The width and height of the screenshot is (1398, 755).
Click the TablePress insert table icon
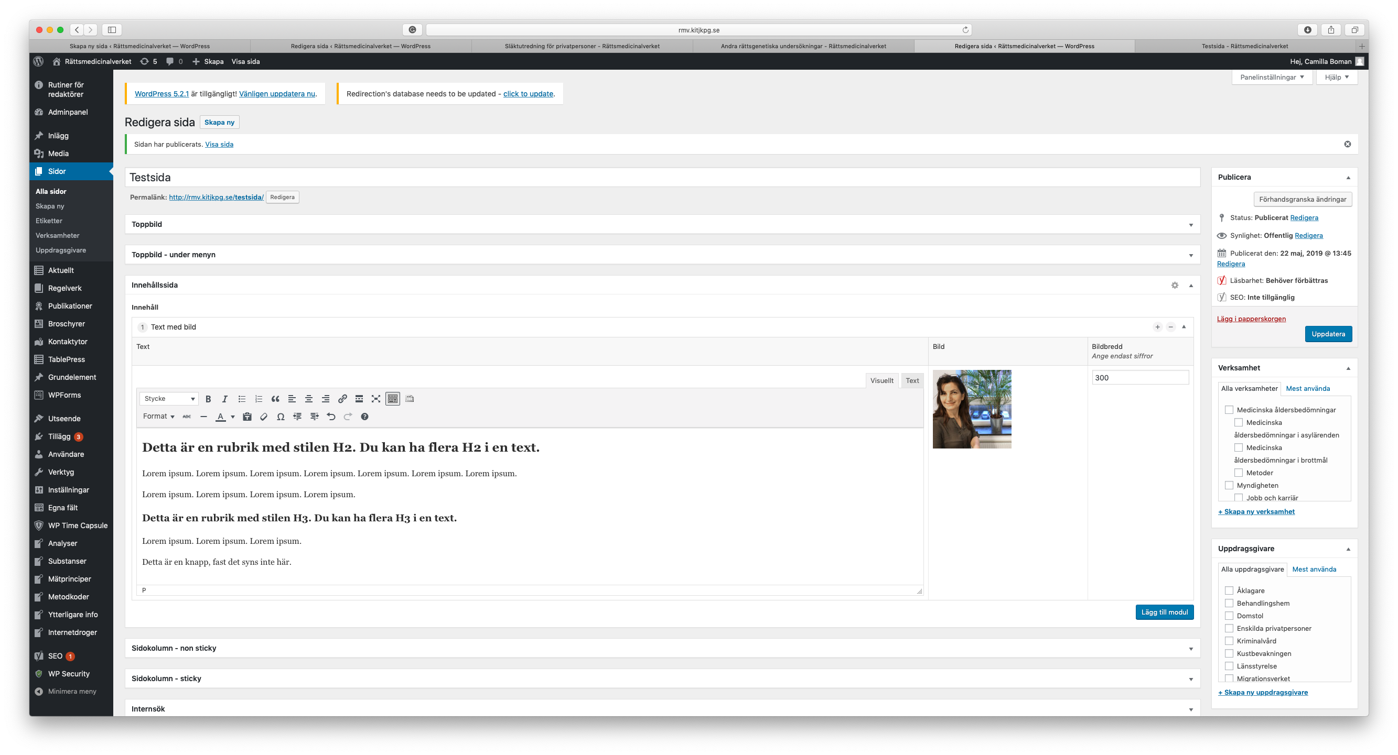(410, 399)
